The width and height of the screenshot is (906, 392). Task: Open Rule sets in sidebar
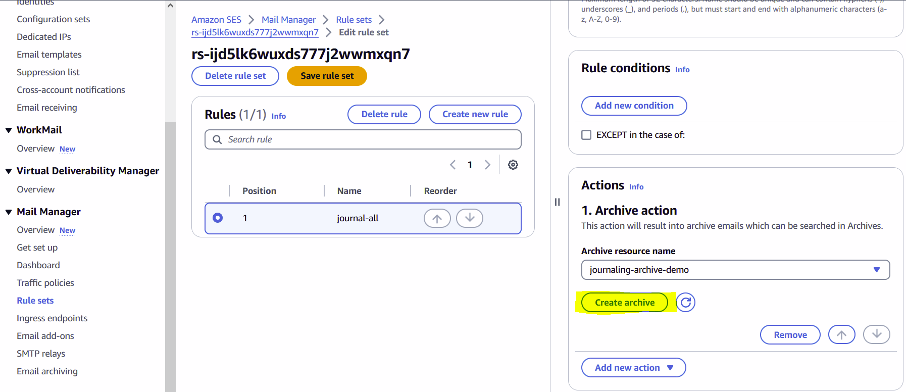35,301
